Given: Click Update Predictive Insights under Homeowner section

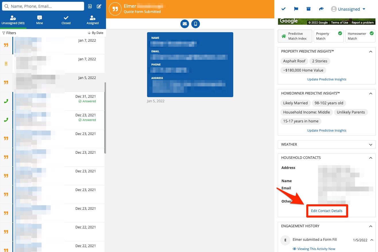Looking at the screenshot, I should (327, 130).
